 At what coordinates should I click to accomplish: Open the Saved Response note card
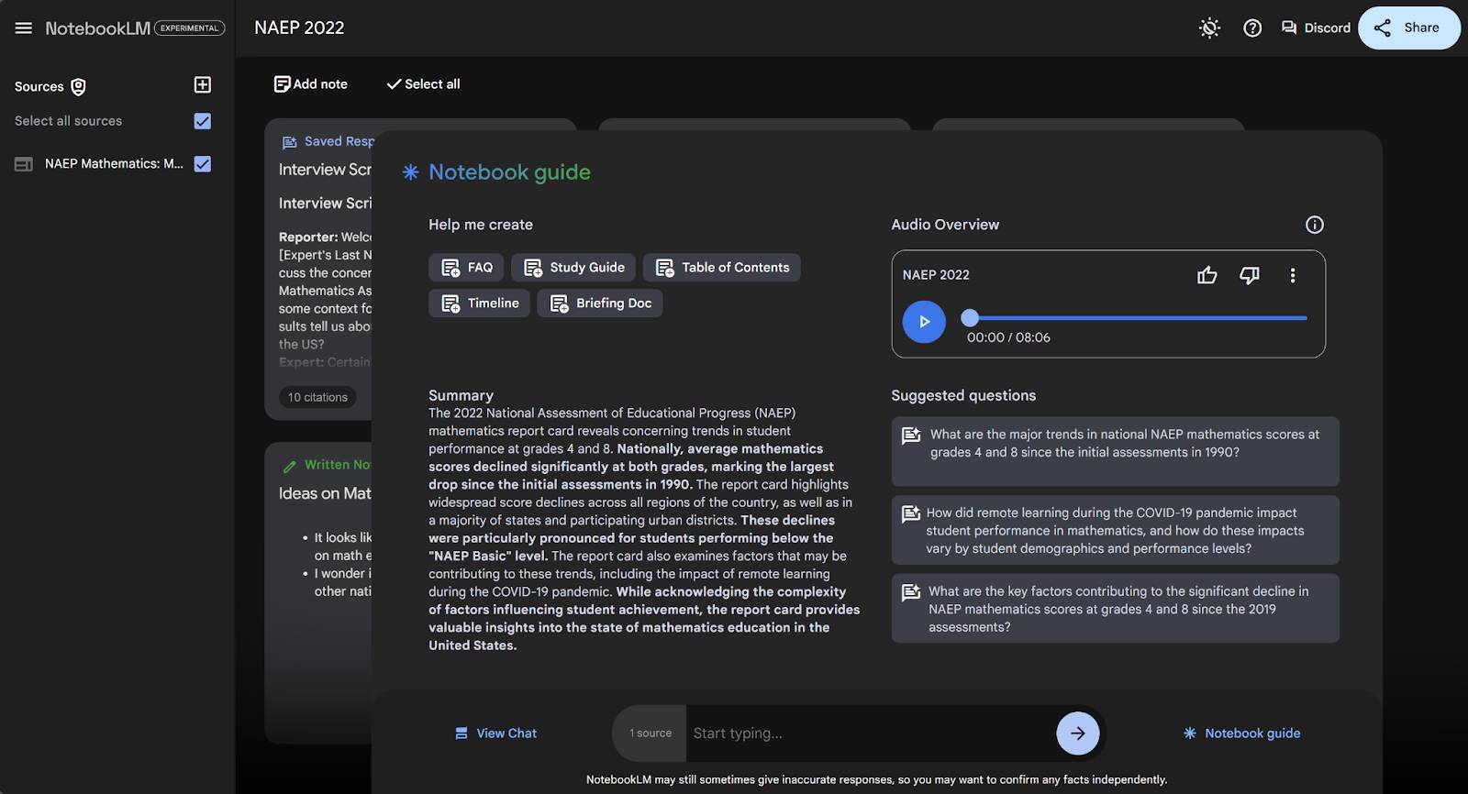(x=318, y=269)
